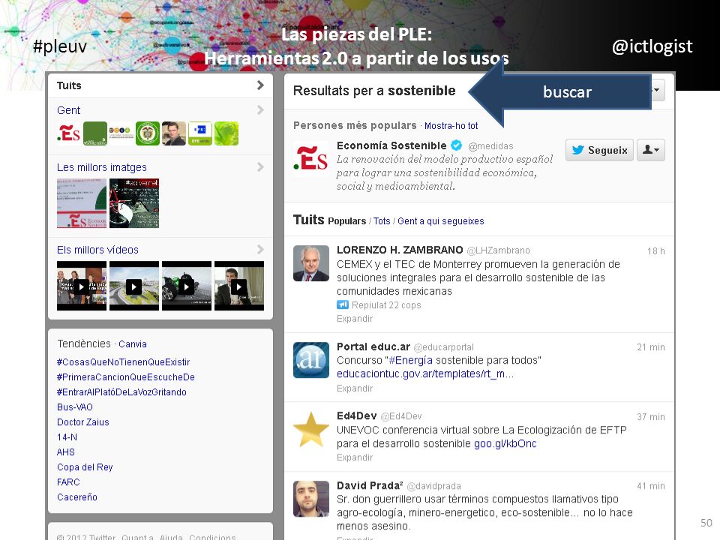Click the verified badge beside Economía Sostenible
The width and height of the screenshot is (720, 540).
coord(456,145)
